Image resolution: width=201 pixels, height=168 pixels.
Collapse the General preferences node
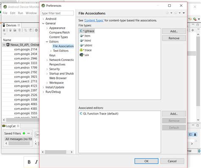[x=43, y=23]
